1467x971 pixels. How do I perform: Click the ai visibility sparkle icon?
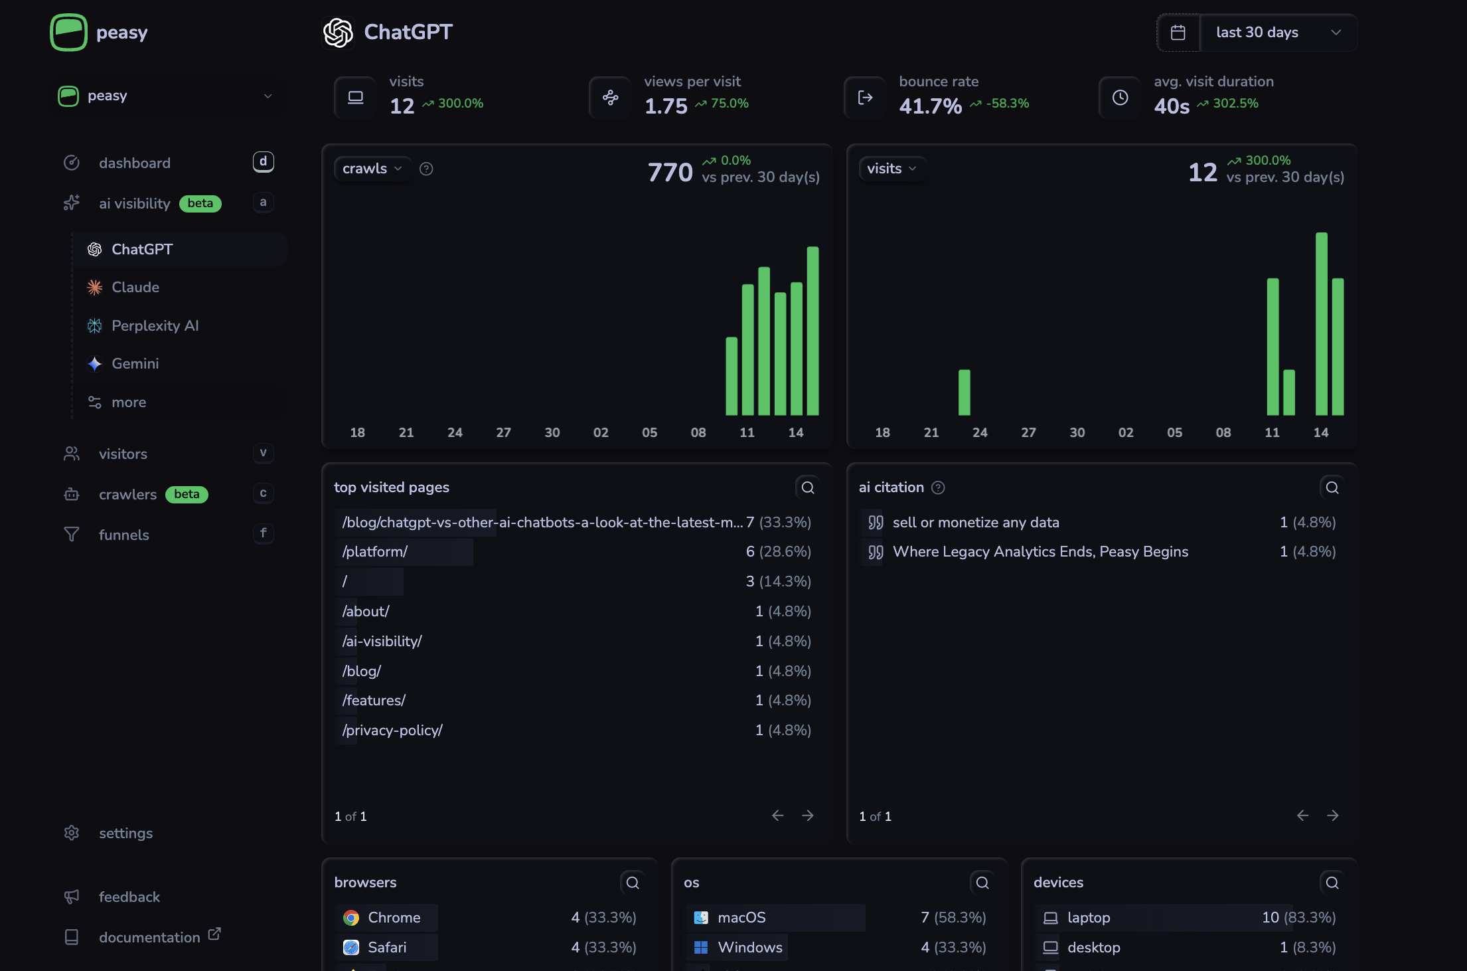(x=72, y=203)
